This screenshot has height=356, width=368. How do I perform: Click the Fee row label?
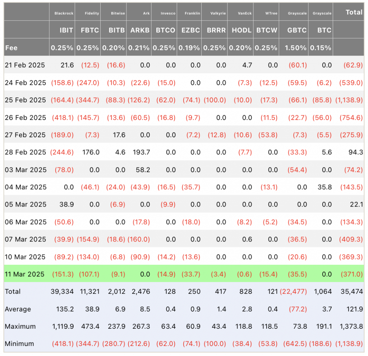[x=11, y=48]
